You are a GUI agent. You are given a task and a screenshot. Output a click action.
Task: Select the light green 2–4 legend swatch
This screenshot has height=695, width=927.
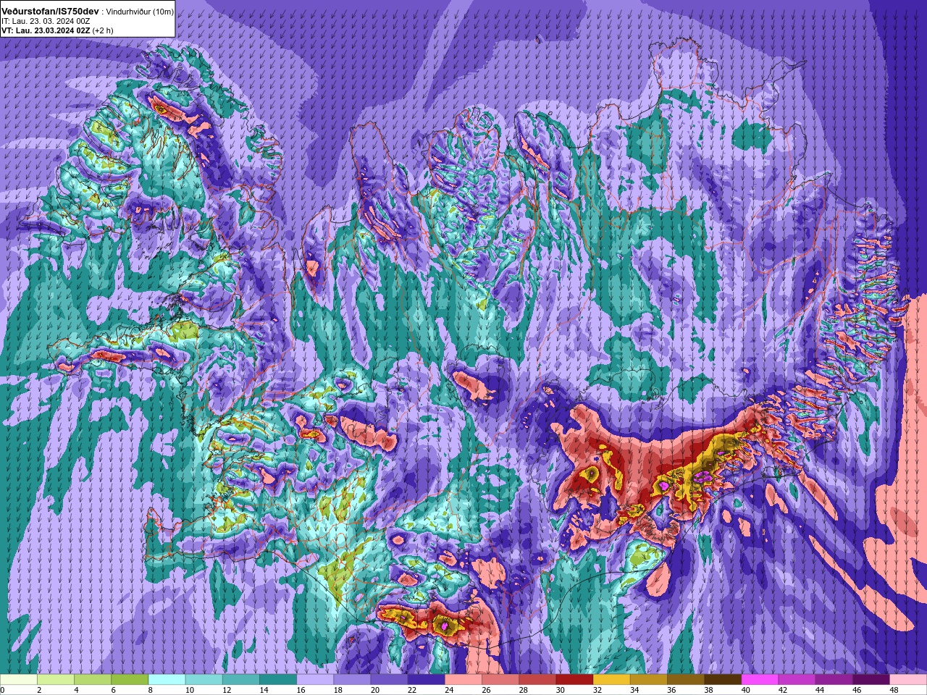tap(56, 680)
